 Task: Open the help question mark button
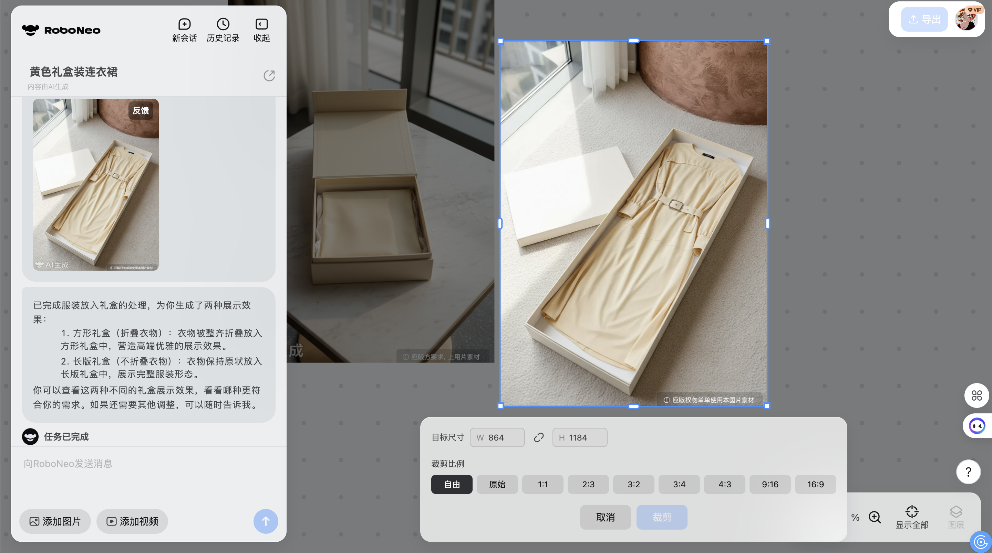(968, 471)
